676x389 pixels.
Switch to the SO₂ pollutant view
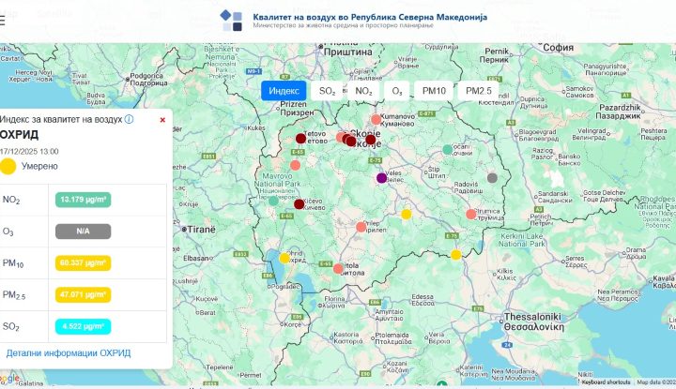[327, 91]
